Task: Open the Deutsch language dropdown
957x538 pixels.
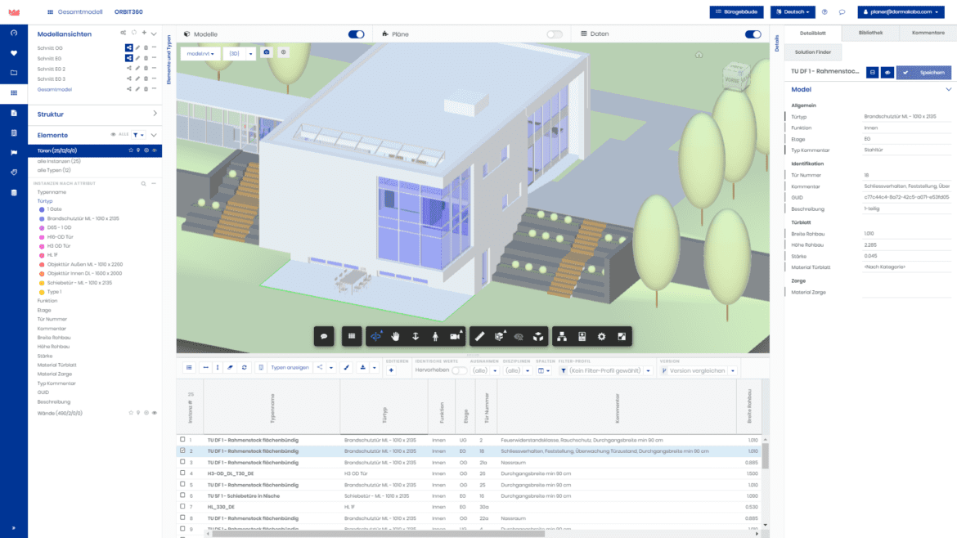Action: (x=793, y=12)
